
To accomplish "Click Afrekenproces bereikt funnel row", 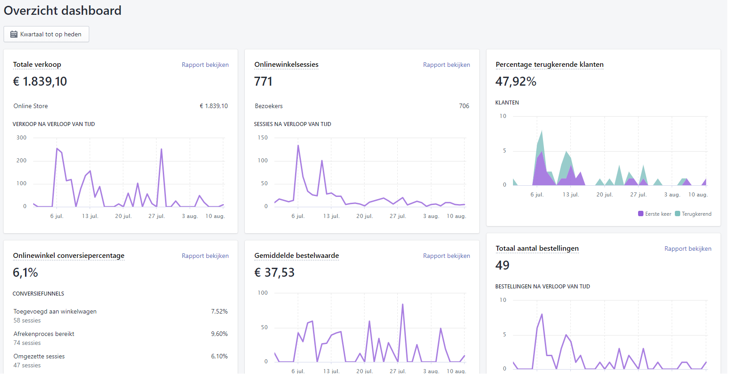I will [x=121, y=338].
